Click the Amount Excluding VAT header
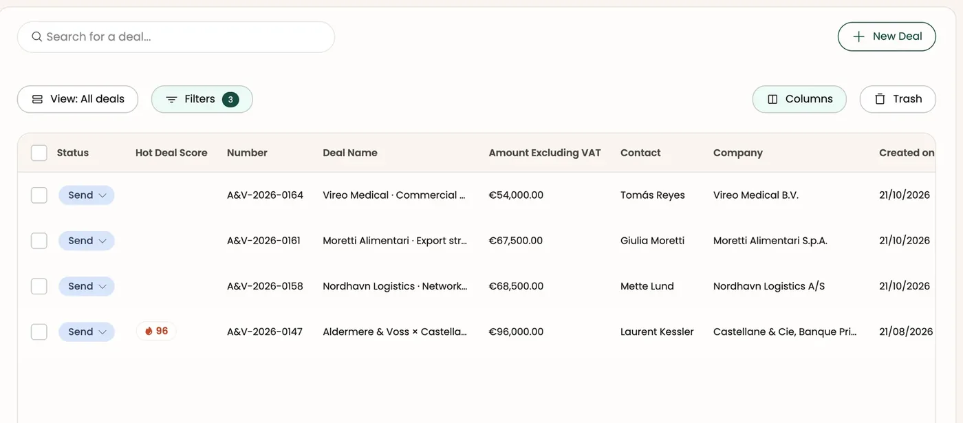The image size is (963, 423). click(545, 153)
